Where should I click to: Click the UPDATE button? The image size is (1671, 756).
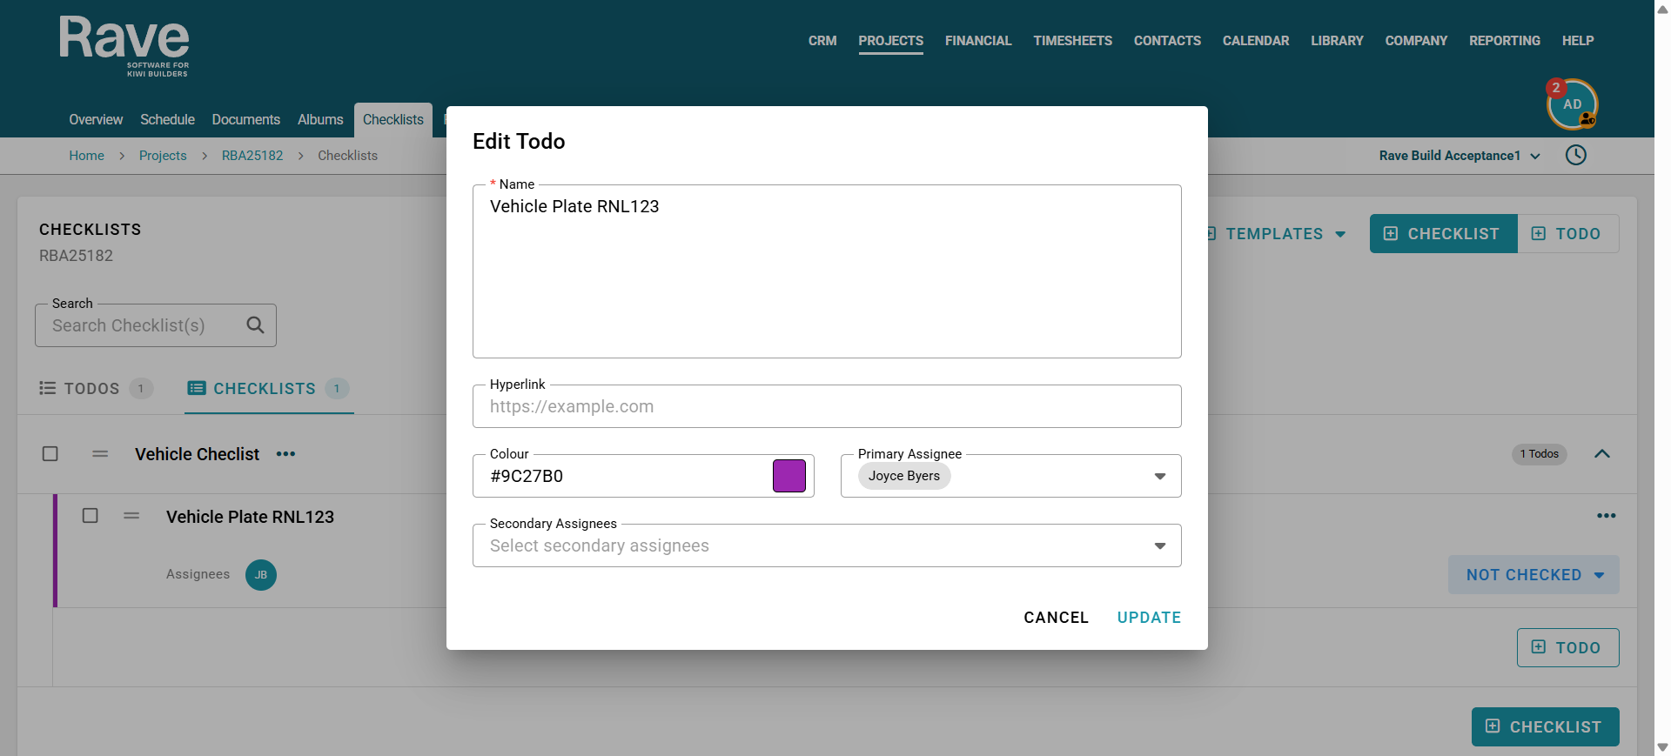(1149, 618)
